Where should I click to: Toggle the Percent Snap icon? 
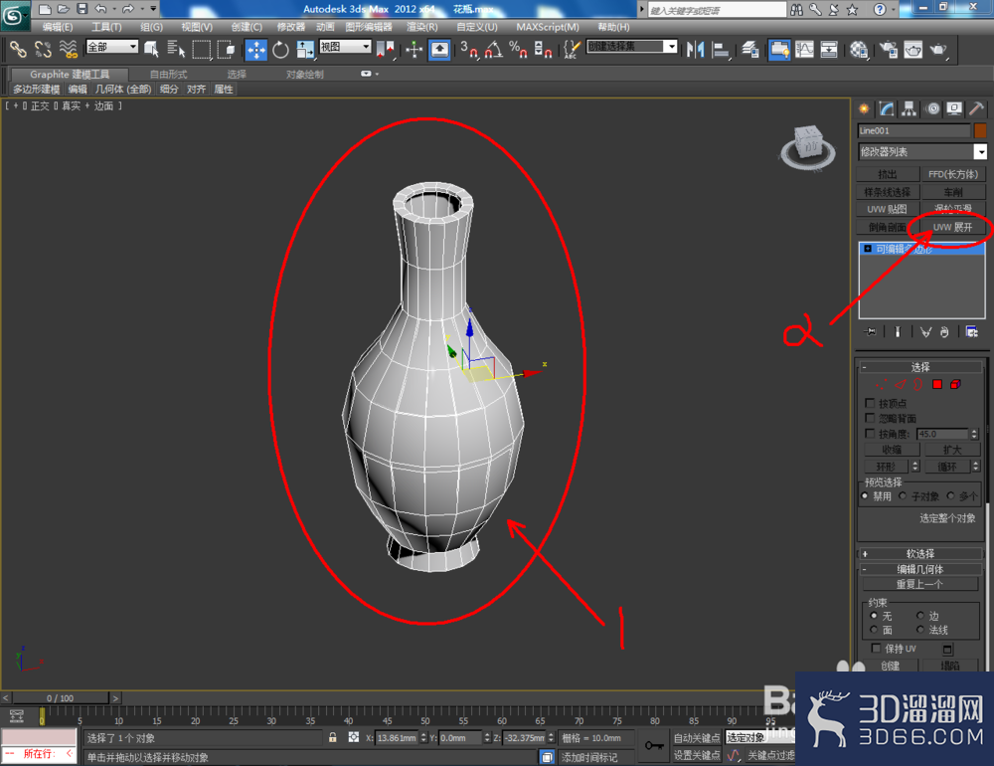pos(518,50)
